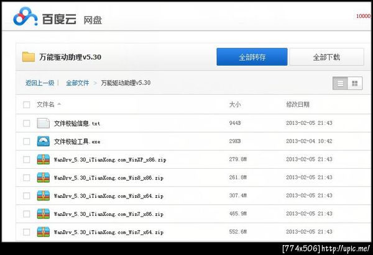
Task: Select checkbox for Win7_x64.zip row
Action: tap(26, 232)
